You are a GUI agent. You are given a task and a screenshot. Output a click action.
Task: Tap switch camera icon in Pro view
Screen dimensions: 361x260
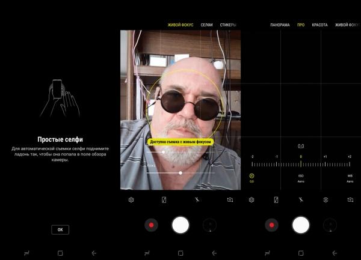[x=350, y=199]
